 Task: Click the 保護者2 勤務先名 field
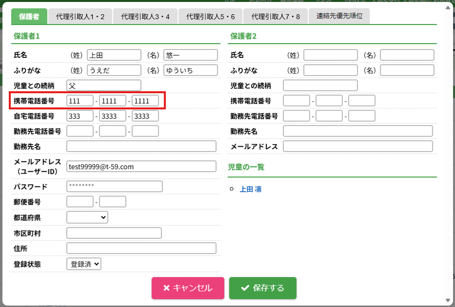point(358,131)
